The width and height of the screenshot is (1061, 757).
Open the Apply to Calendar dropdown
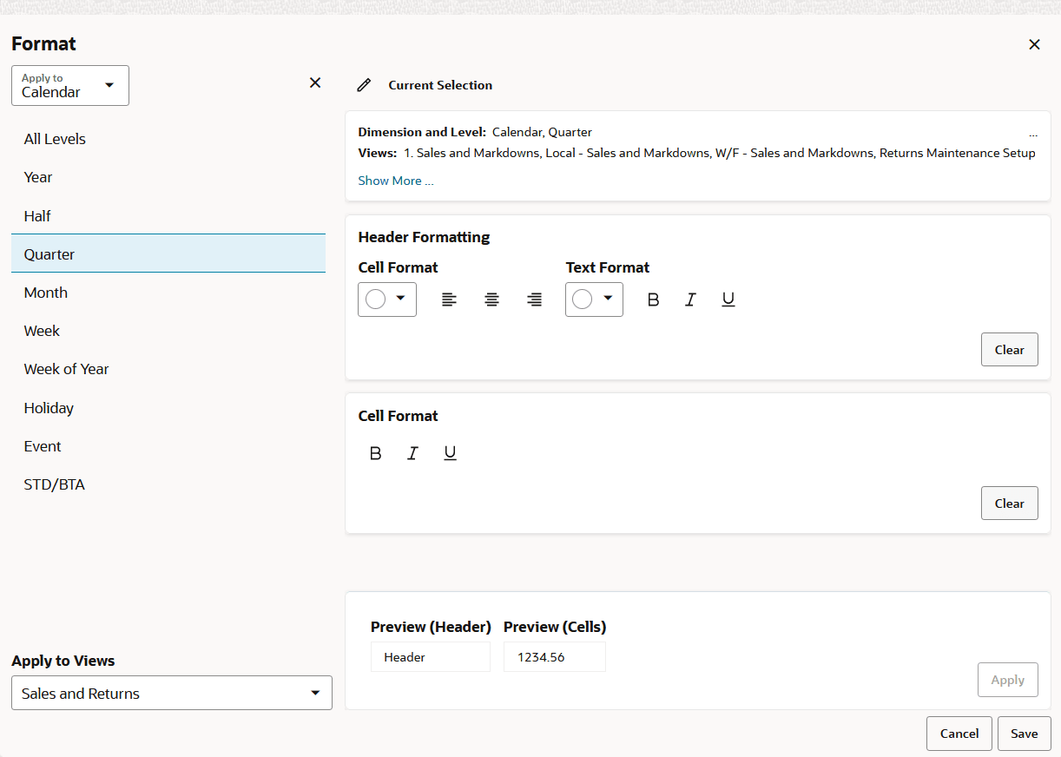tap(70, 86)
